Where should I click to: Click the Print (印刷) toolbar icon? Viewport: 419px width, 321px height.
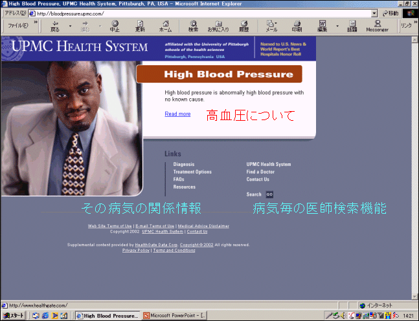point(297,26)
